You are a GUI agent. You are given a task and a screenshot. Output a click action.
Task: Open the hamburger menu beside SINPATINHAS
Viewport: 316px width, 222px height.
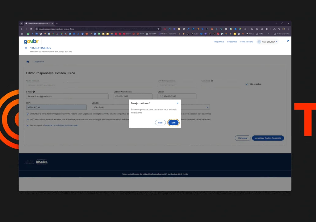click(26, 48)
